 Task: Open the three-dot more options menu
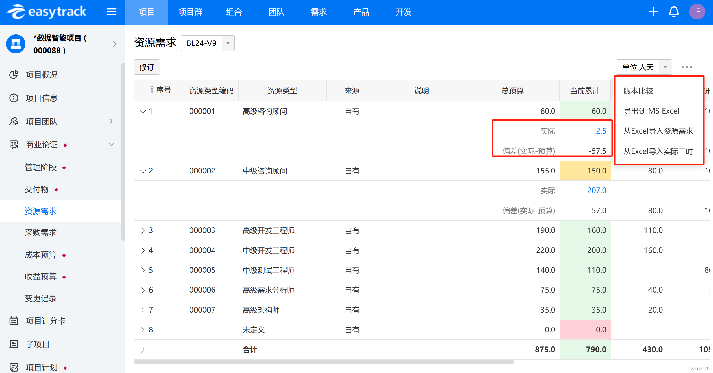coord(686,67)
